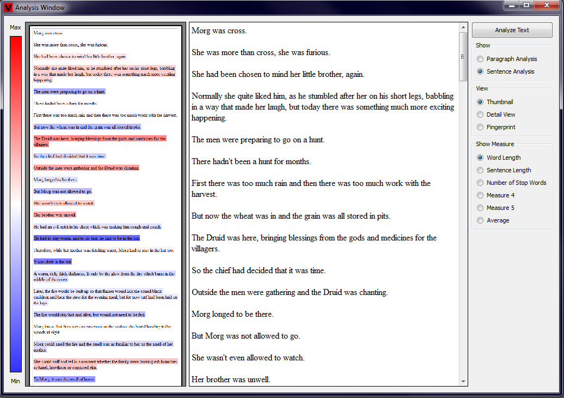The height and width of the screenshot is (398, 564).
Task: Select Sentence Length measure
Action: (x=480, y=170)
